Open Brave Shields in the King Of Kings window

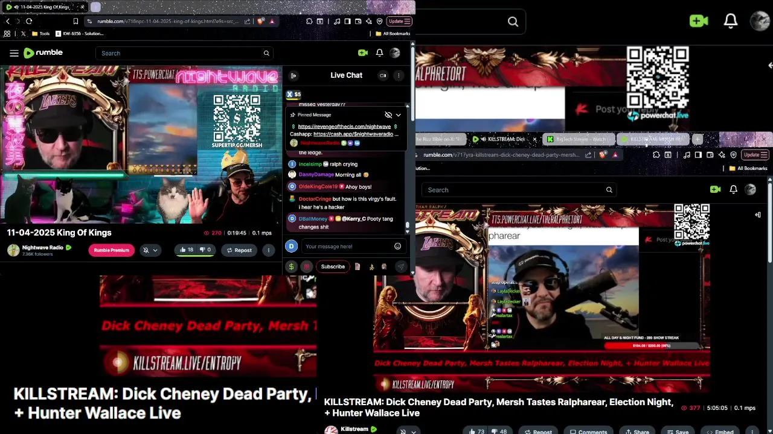[x=260, y=21]
